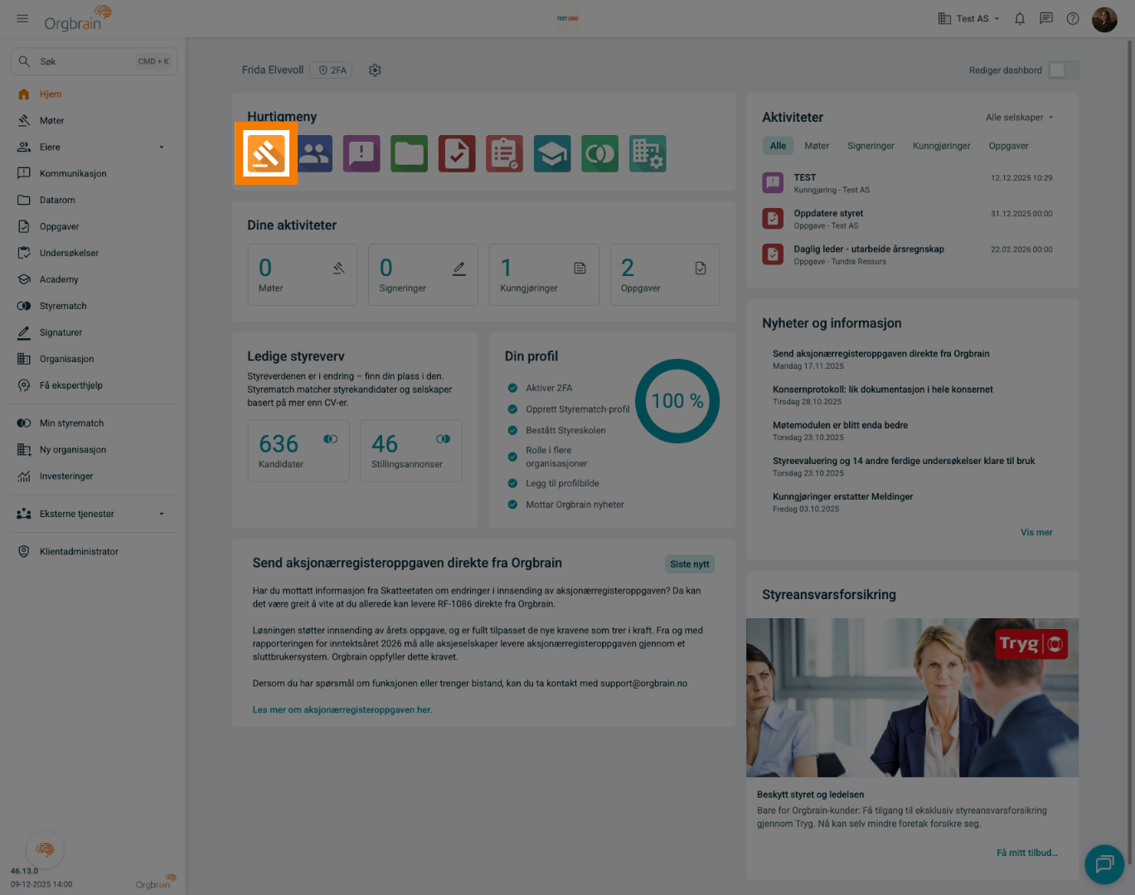Open the building-with-gear organisation shortcut
Image resolution: width=1135 pixels, height=895 pixels.
pyautogui.click(x=648, y=154)
